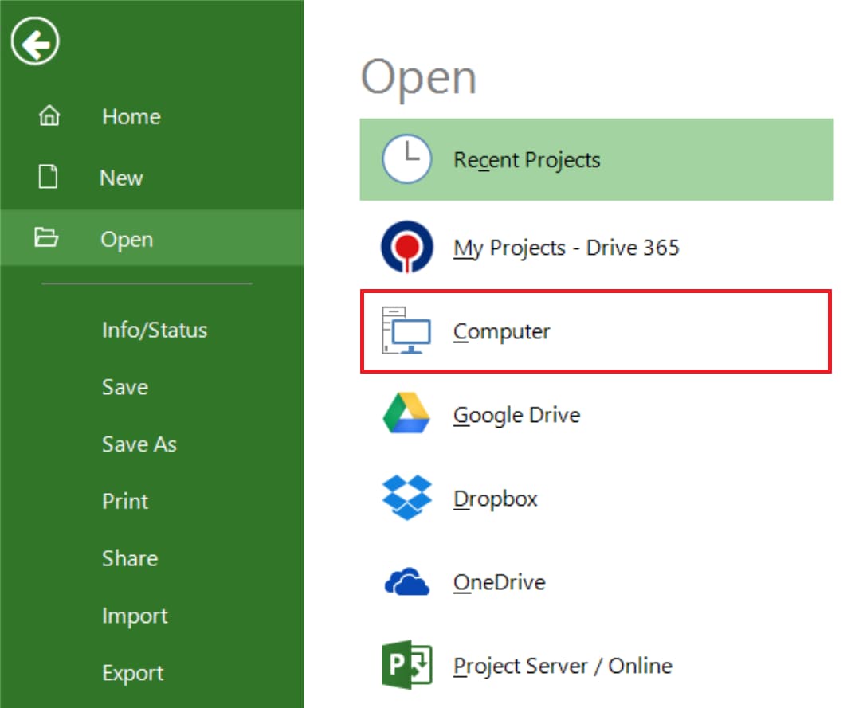The height and width of the screenshot is (708, 851).
Task: Click the Recent Projects clock icon
Action: tap(406, 160)
